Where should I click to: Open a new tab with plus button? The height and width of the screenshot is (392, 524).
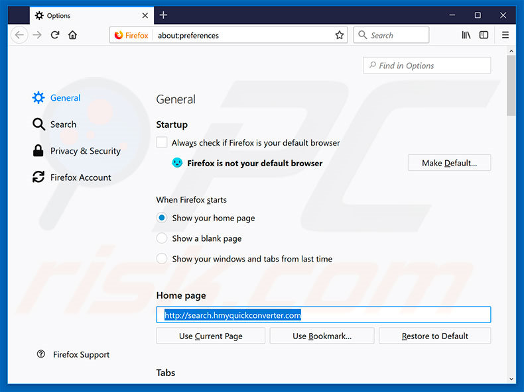[x=163, y=15]
